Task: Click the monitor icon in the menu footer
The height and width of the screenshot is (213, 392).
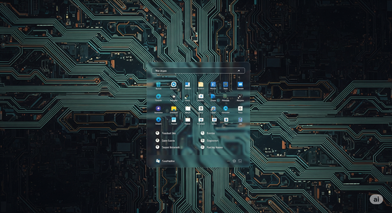Action: coord(240,161)
